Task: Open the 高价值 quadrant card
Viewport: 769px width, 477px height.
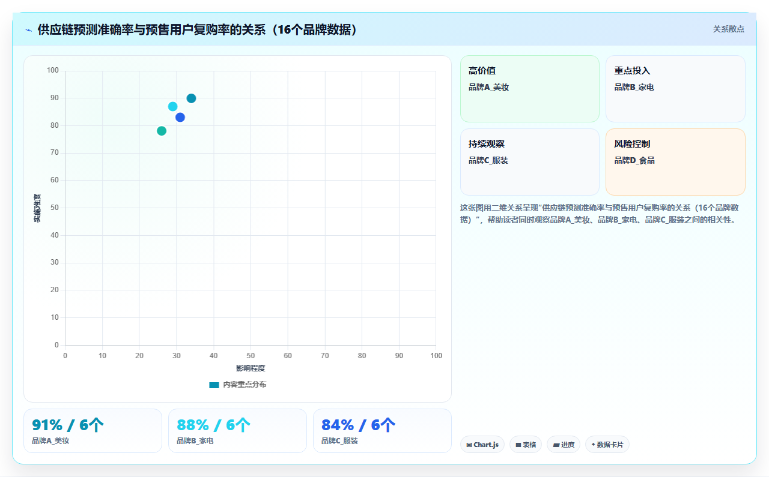Action: [x=530, y=89]
